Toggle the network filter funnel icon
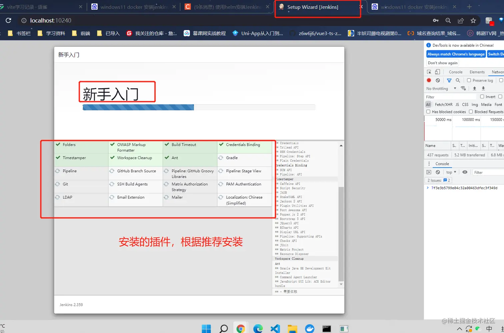The image size is (504, 333). pos(449,80)
